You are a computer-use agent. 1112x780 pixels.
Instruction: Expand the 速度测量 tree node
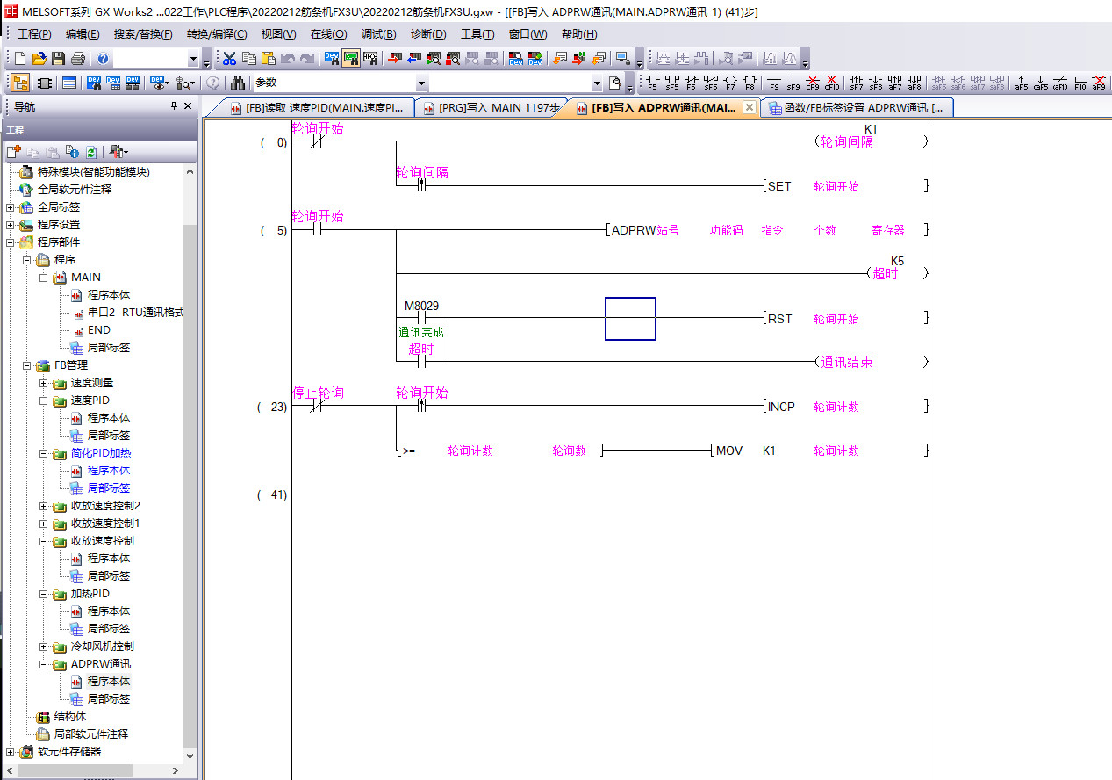point(44,383)
